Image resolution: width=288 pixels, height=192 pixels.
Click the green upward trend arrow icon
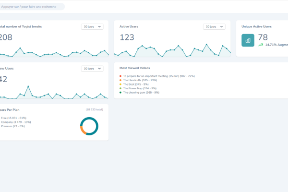point(261,45)
